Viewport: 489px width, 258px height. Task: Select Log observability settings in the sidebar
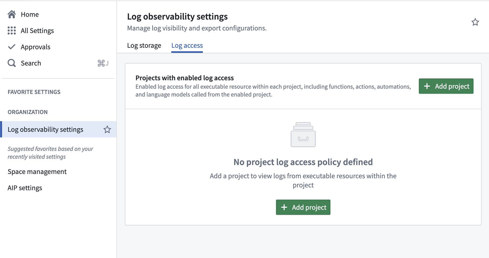(x=45, y=129)
